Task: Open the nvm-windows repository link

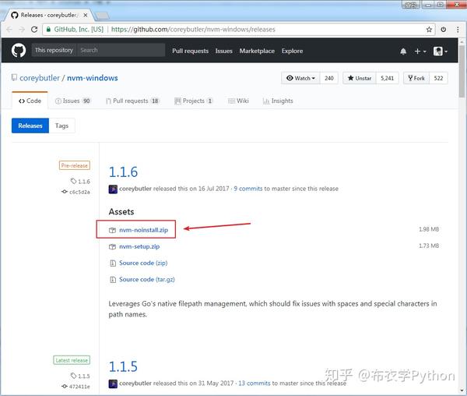Action: tap(93, 78)
